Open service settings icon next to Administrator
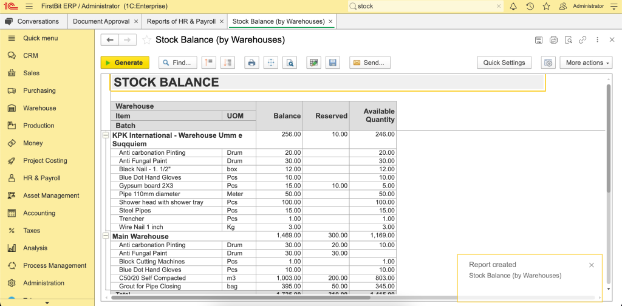Viewport: 622px width, 306px height. pyautogui.click(x=614, y=6)
